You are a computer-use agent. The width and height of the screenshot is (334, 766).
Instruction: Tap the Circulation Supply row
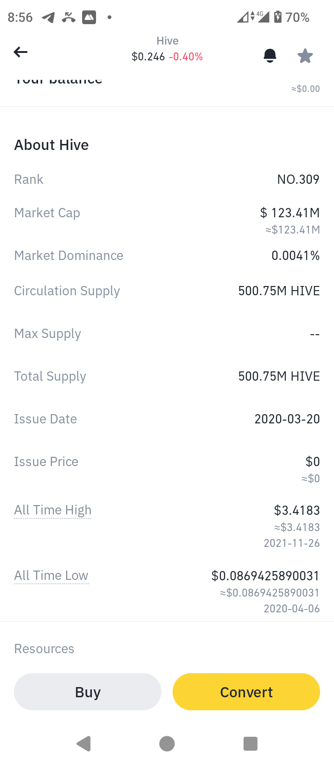pyautogui.click(x=167, y=291)
